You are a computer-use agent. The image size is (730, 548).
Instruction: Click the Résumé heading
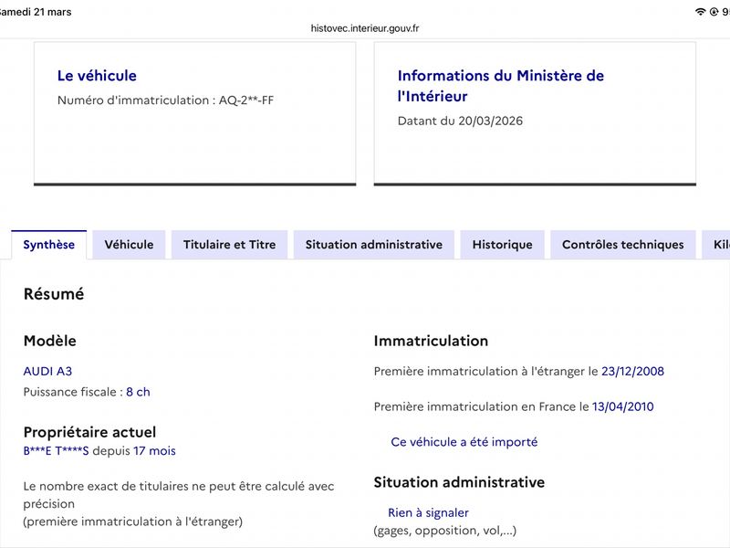pyautogui.click(x=54, y=294)
